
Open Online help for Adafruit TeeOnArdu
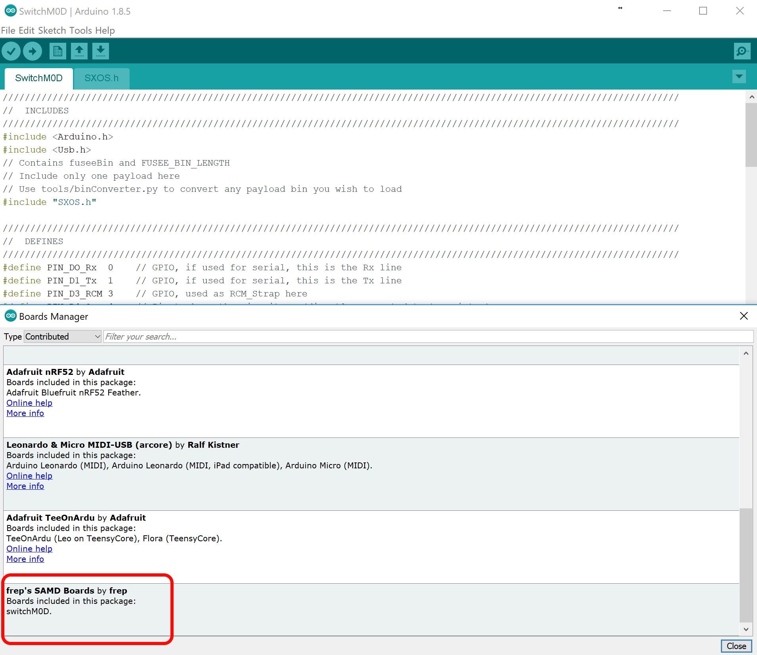pos(29,548)
